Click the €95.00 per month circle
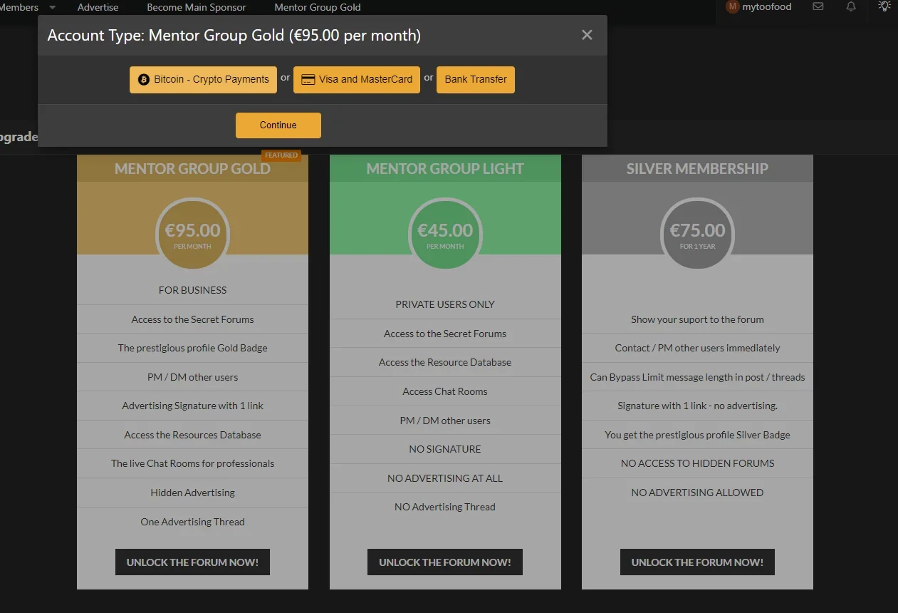This screenshot has width=898, height=613. click(x=192, y=235)
